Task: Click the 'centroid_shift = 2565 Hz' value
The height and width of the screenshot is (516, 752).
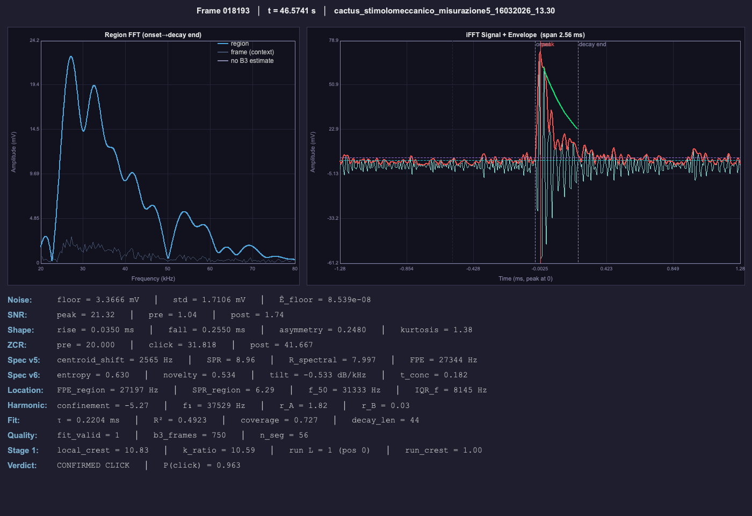Action: click(x=115, y=360)
